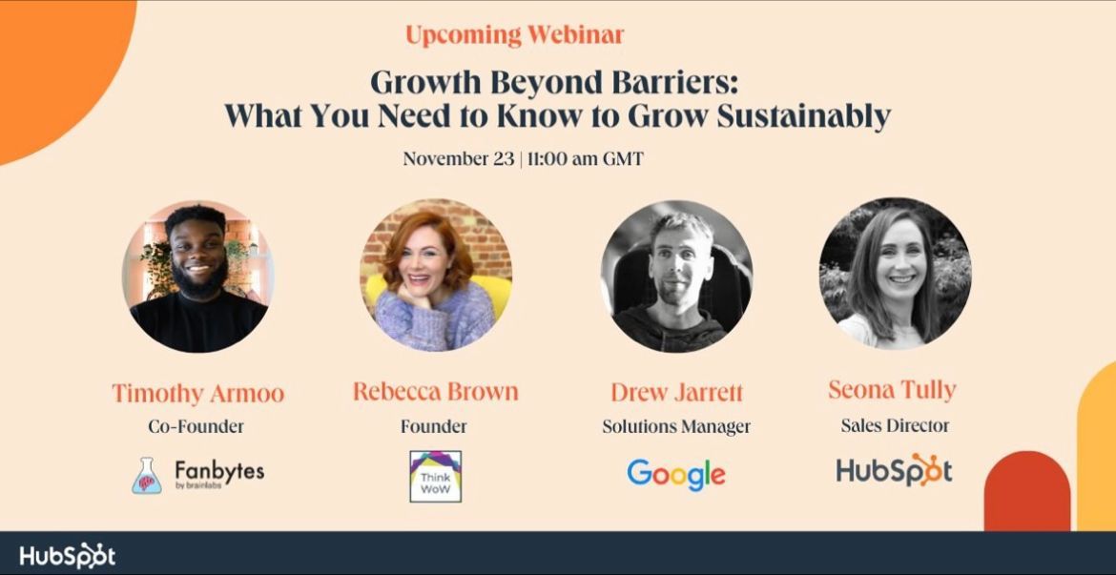Select Seona Tully's profile photo

coord(896,274)
